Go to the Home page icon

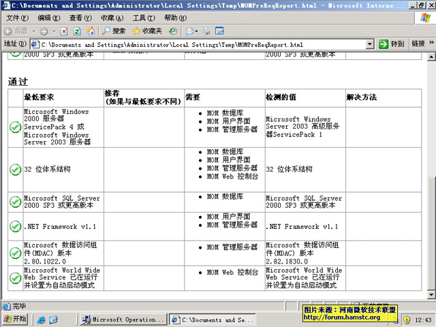click(x=91, y=31)
